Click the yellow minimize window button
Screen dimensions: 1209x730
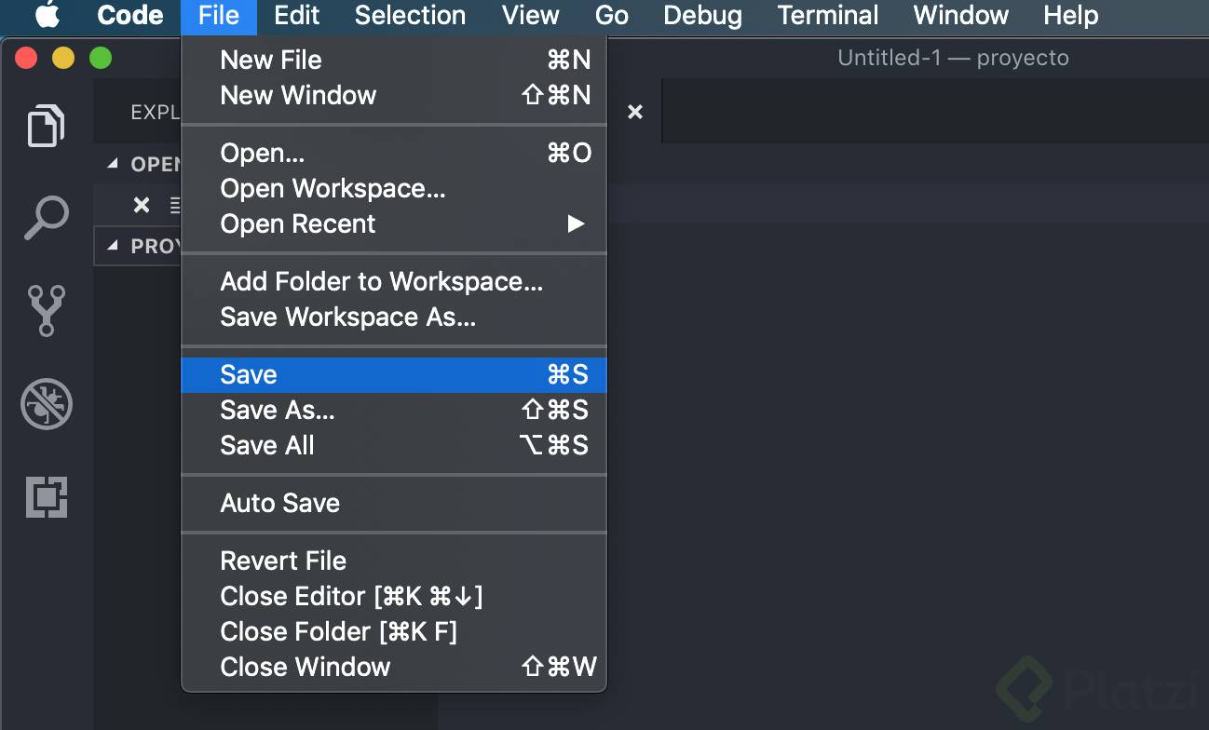tap(63, 59)
